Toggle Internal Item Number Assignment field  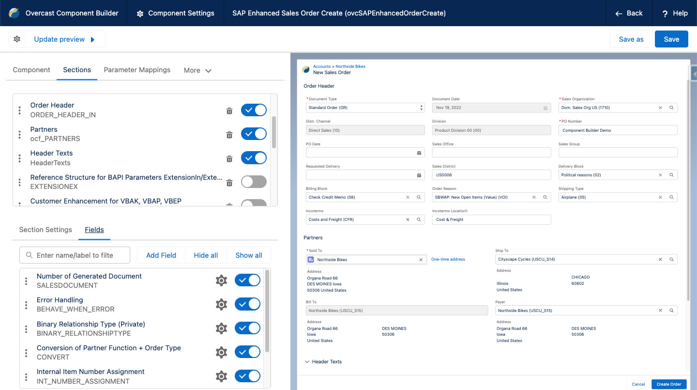(x=247, y=376)
